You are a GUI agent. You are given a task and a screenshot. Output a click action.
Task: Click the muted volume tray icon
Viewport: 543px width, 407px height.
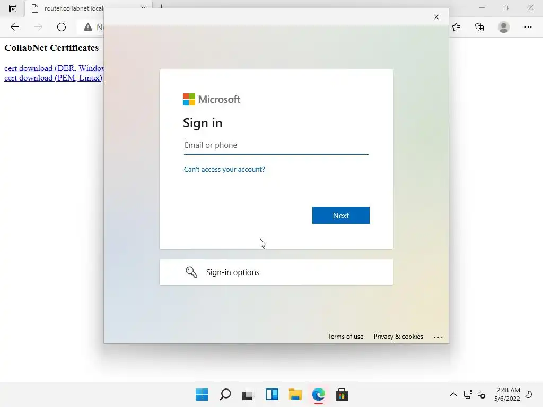coord(481,394)
